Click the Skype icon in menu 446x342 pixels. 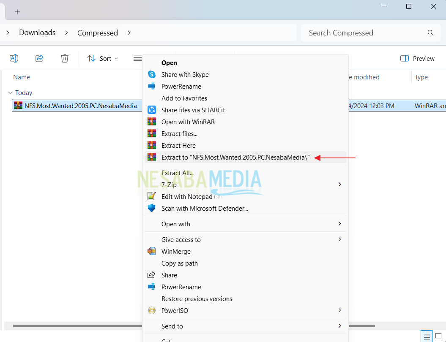[152, 74]
